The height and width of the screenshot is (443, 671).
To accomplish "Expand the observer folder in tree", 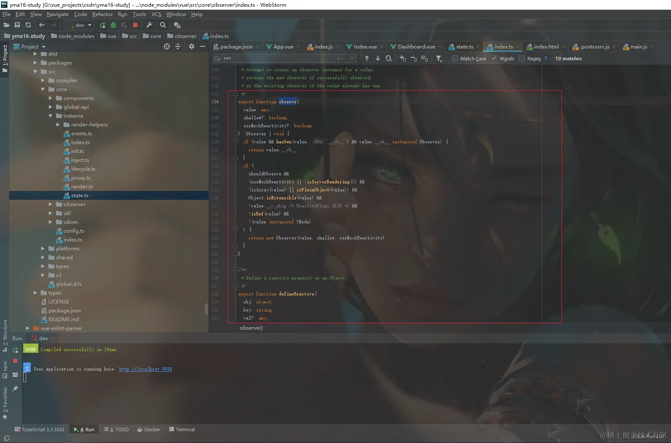I will [x=51, y=204].
